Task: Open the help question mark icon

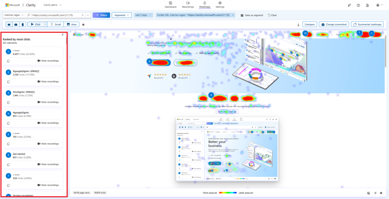Action: tap(358, 5)
